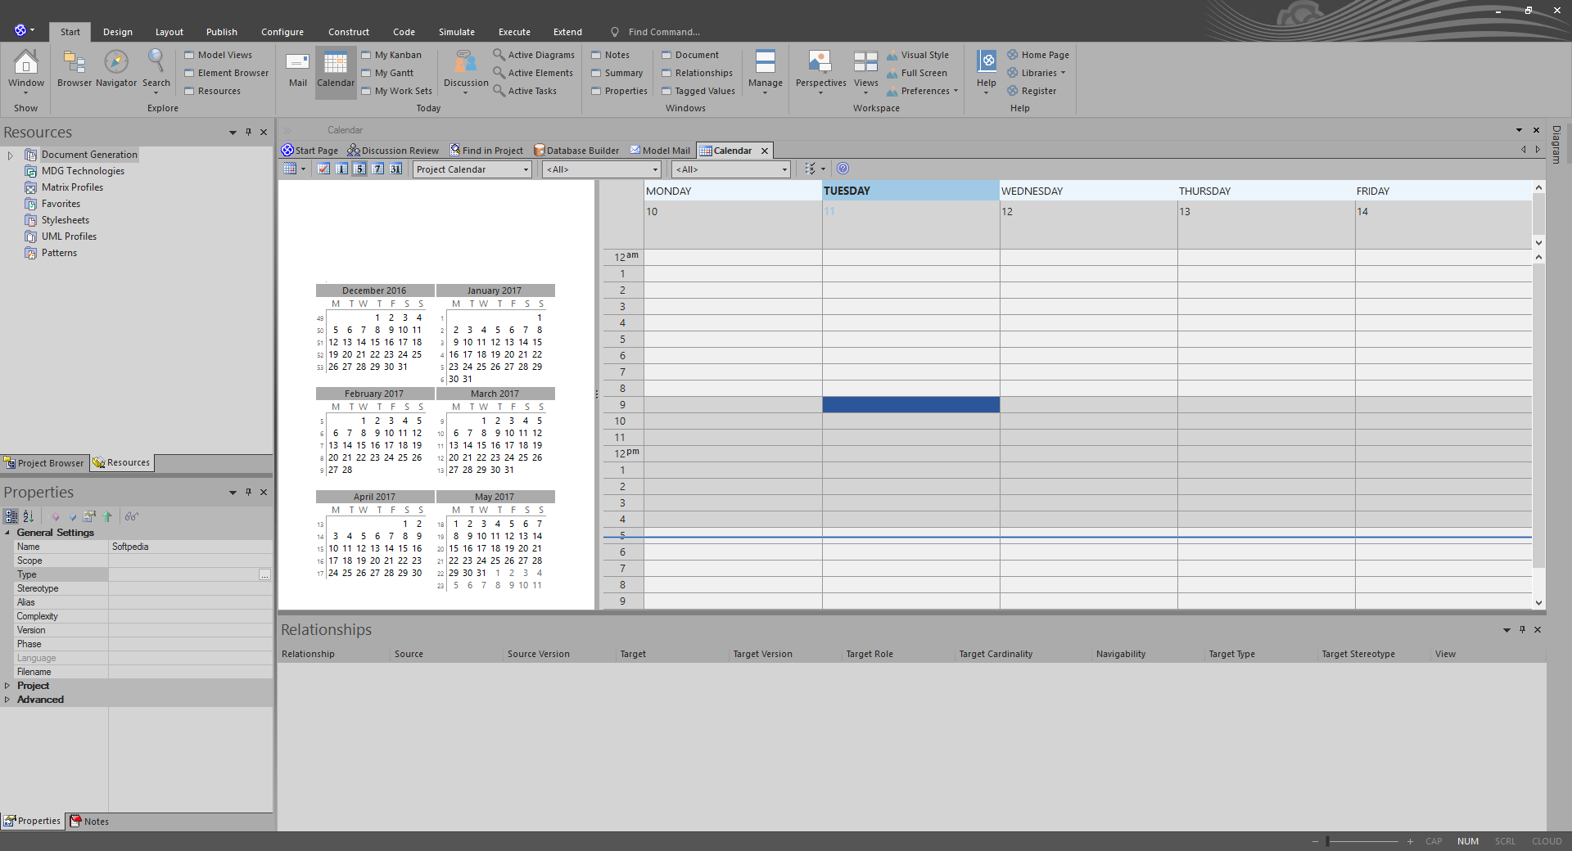This screenshot has width=1572, height=851.
Task: Click the pink cube icon in Properties toolbar
Action: tap(56, 516)
